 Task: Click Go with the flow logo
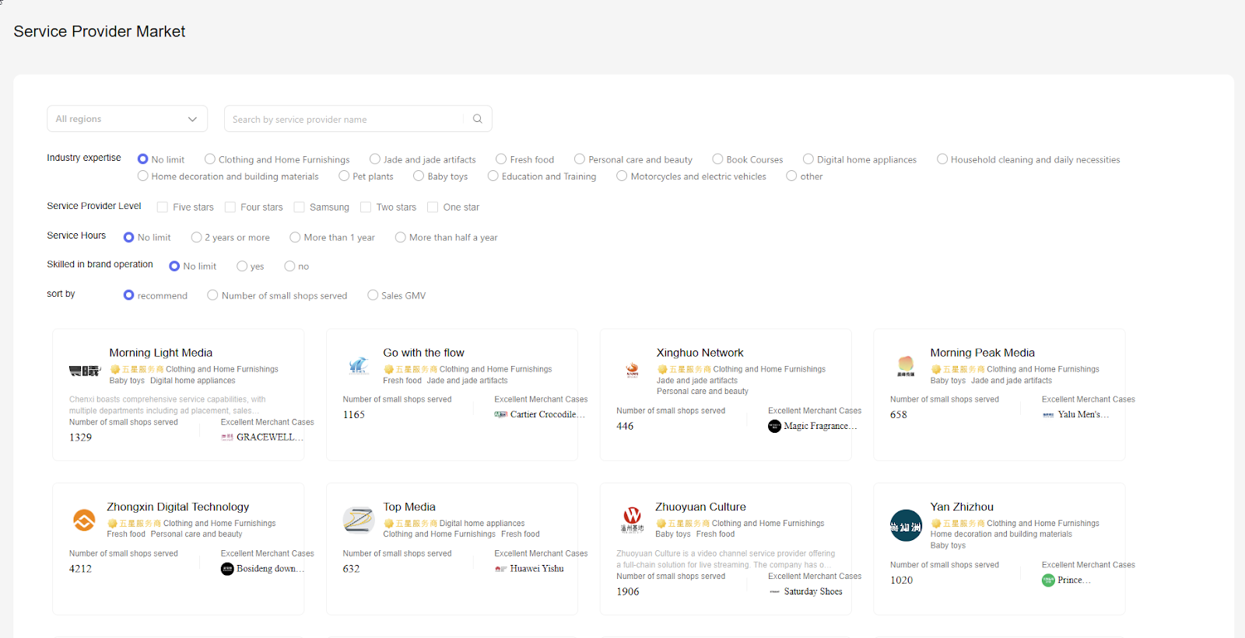pos(359,365)
